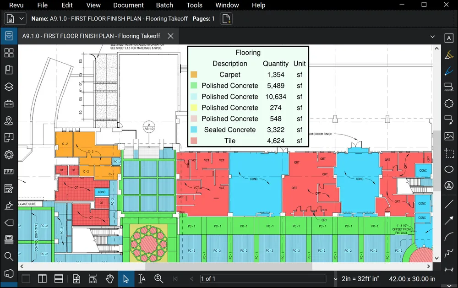Screen dimensions: 458x288
Task: Toggle split view horizontal layout
Action: pos(59,278)
